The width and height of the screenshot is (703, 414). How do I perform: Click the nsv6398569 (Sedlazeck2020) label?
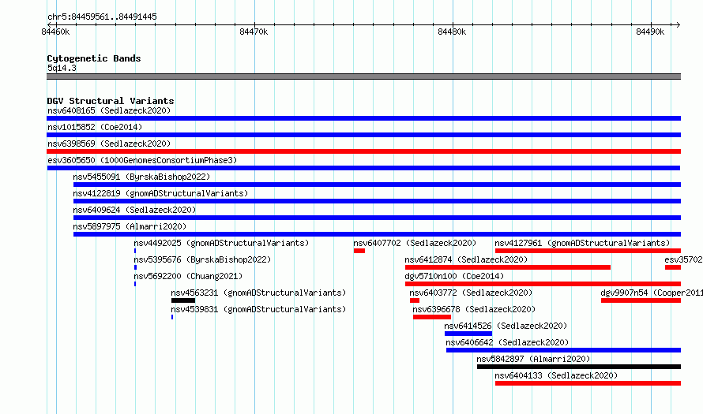tap(109, 144)
